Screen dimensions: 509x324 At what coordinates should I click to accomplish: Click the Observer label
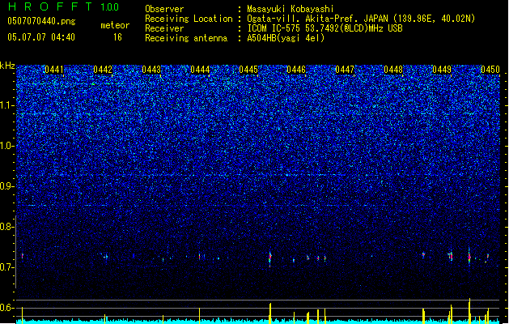[x=164, y=9]
